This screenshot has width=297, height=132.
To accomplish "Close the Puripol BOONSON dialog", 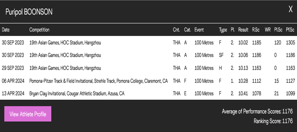I will pyautogui.click(x=290, y=9).
